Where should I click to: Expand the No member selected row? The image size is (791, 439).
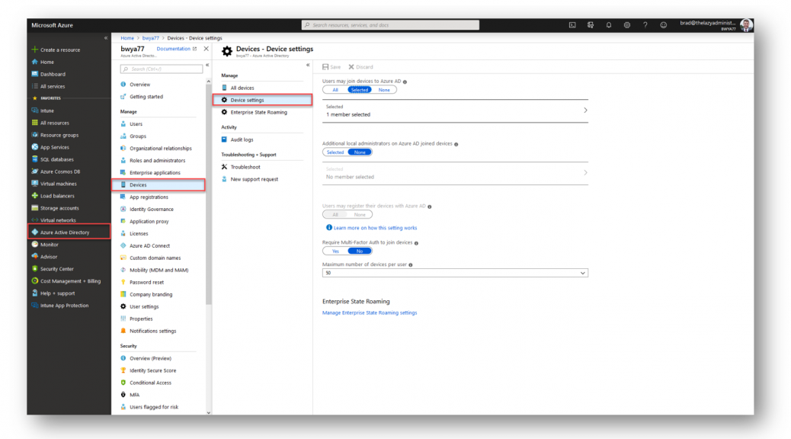(x=455, y=174)
